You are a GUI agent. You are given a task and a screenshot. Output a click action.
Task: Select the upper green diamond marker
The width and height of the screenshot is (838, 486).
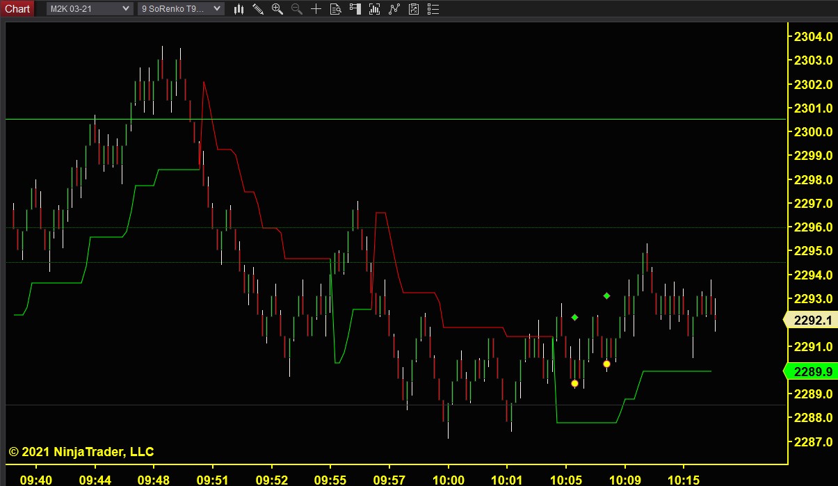[x=606, y=296]
